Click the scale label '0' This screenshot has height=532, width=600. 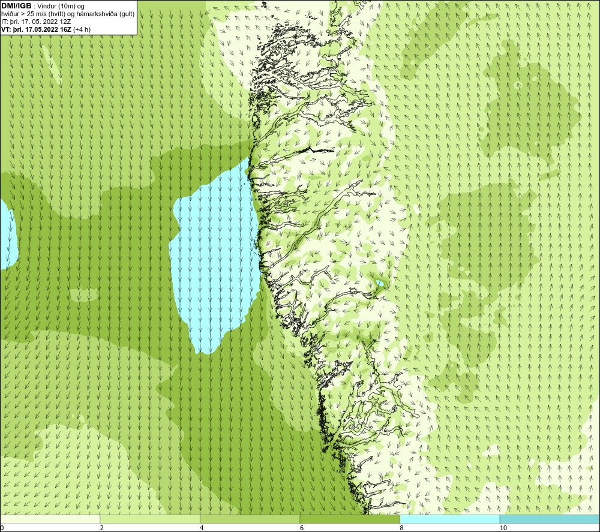(x=2, y=528)
